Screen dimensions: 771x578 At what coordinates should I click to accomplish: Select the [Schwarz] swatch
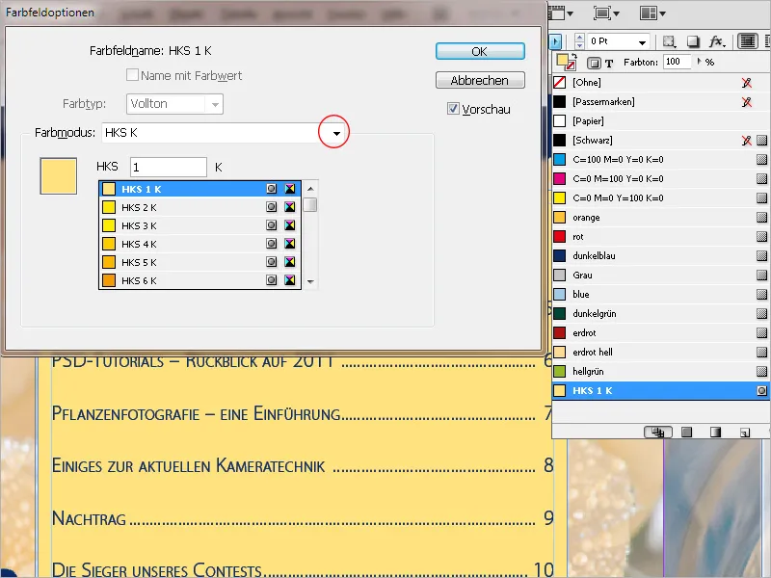pos(660,140)
